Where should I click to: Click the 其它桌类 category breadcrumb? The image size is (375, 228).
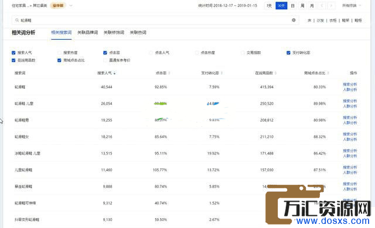point(40,5)
